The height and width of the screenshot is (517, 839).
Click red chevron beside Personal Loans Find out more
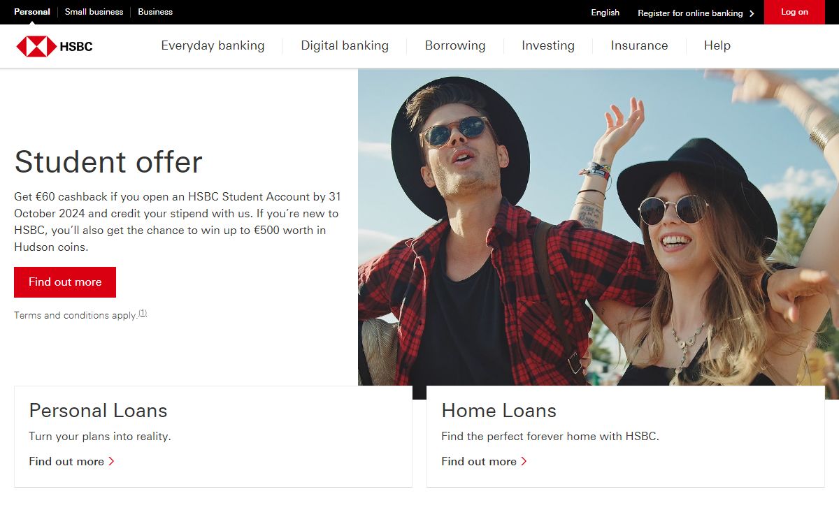(111, 462)
